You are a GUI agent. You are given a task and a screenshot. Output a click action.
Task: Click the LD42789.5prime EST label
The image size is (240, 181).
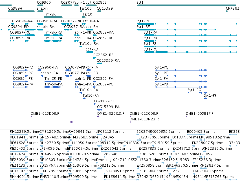(54, 171)
